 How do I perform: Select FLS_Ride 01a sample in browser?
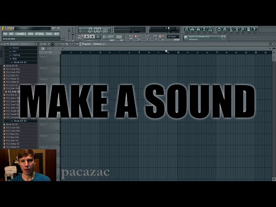click(13, 89)
